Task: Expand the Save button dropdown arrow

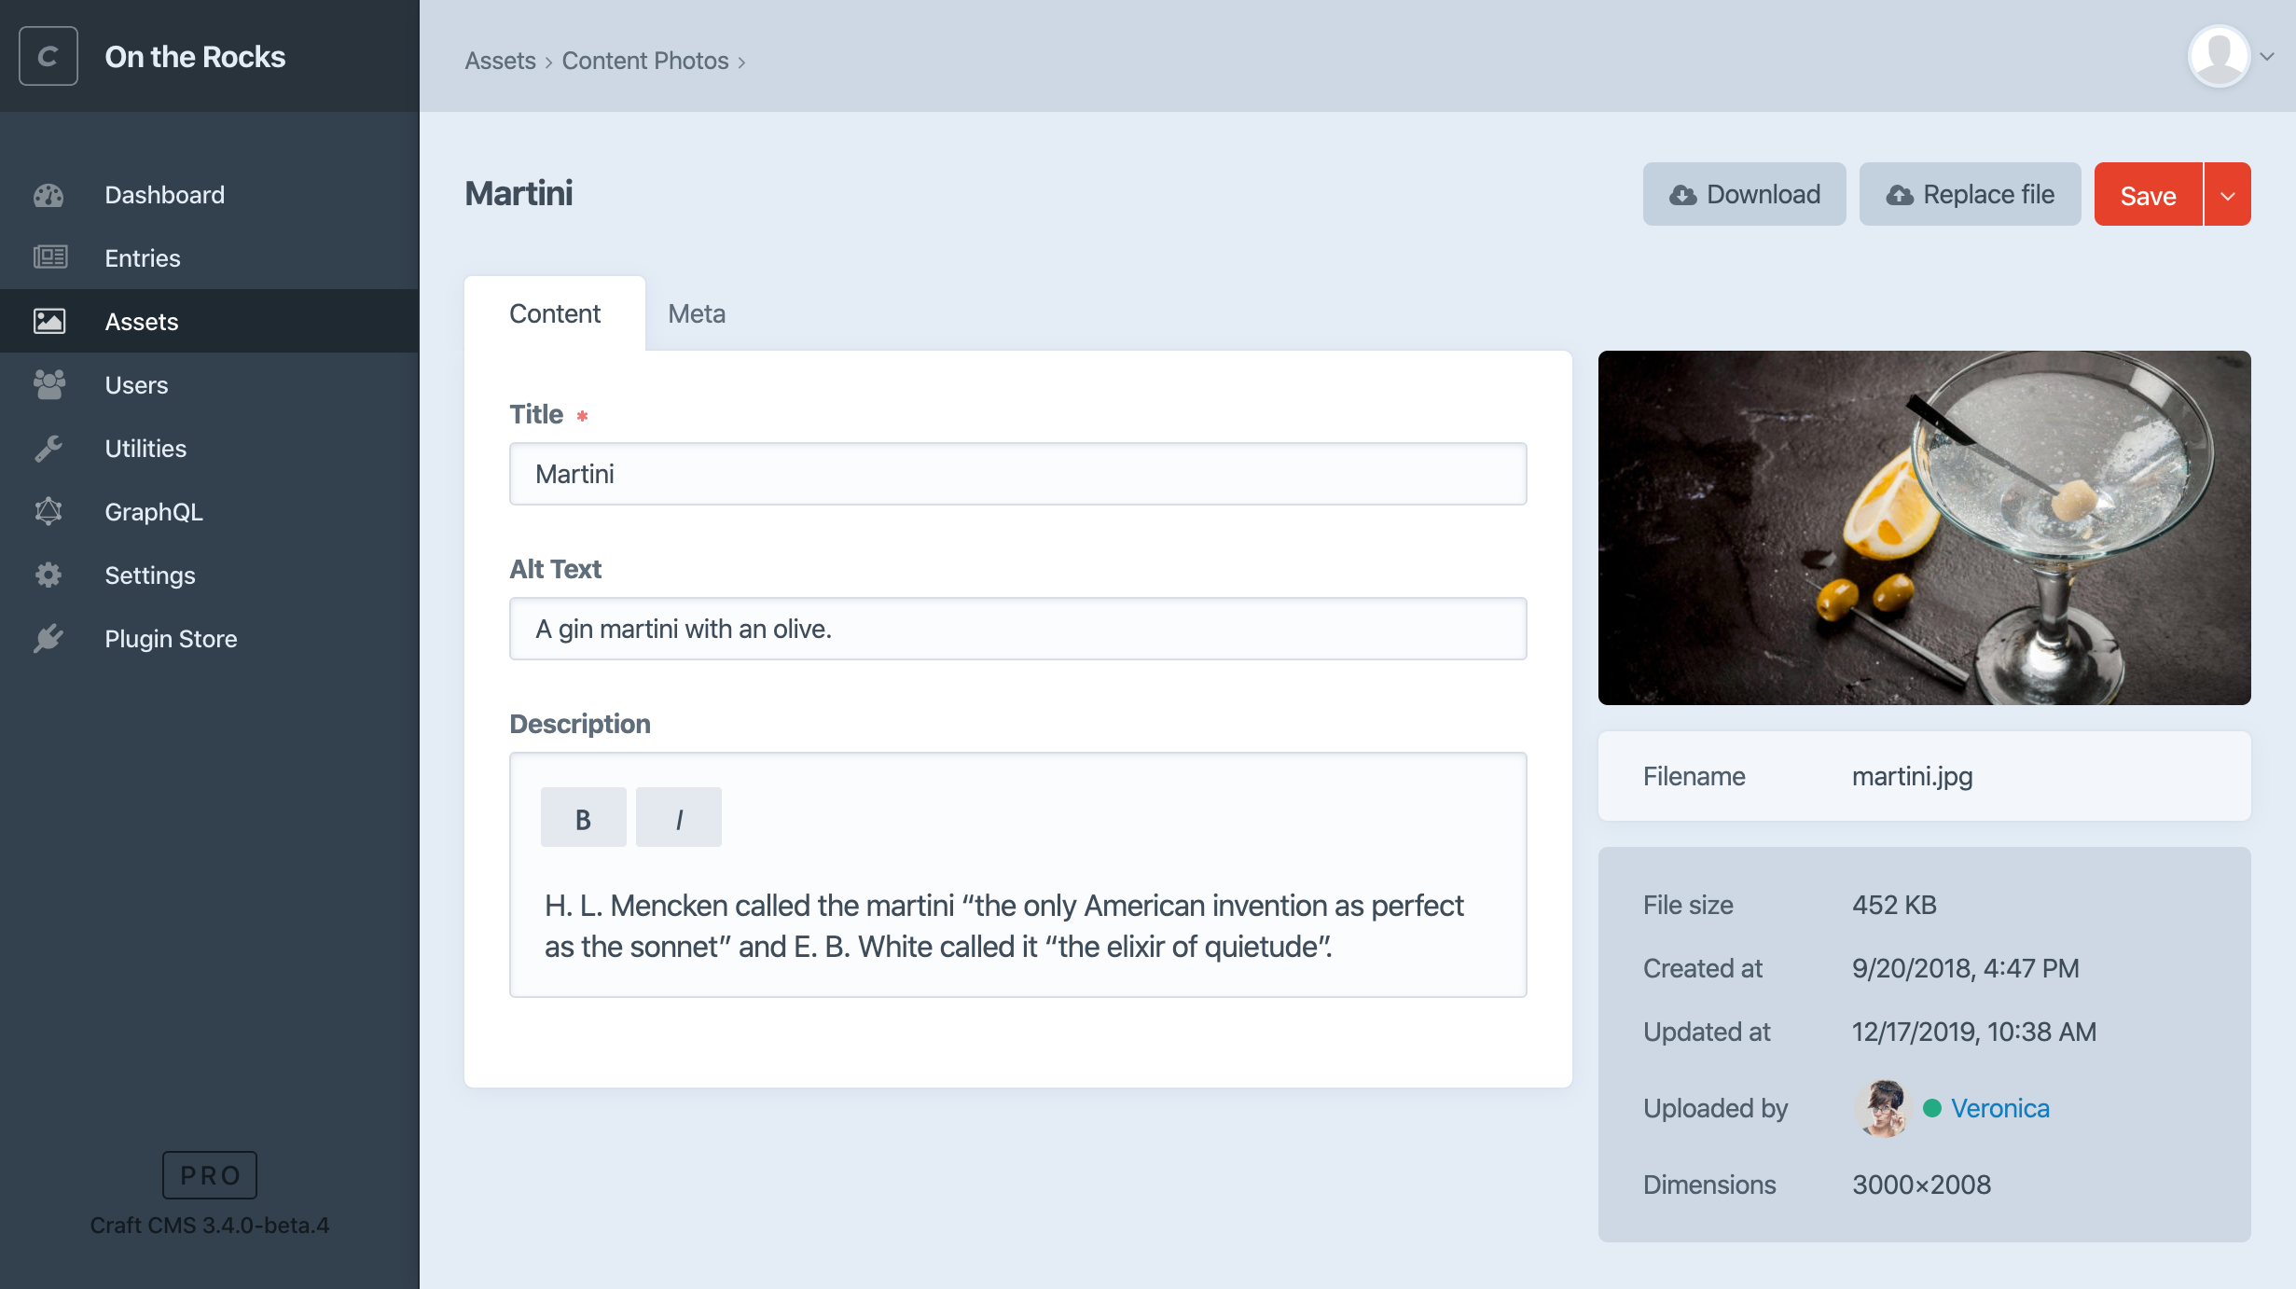Action: click(x=2228, y=195)
